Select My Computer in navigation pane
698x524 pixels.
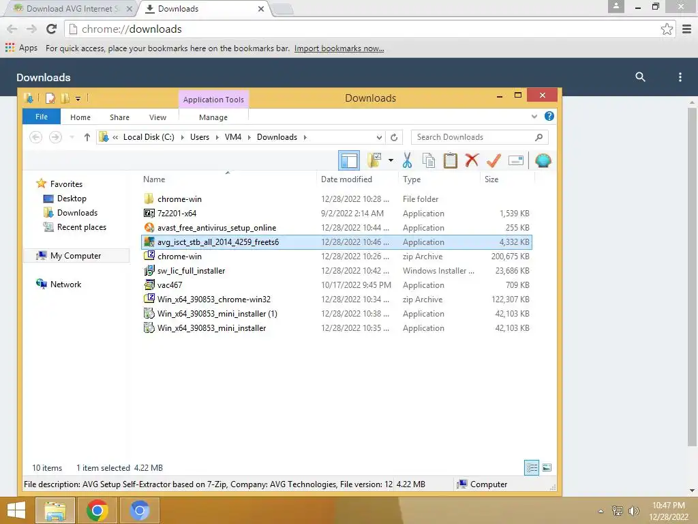pyautogui.click(x=76, y=255)
